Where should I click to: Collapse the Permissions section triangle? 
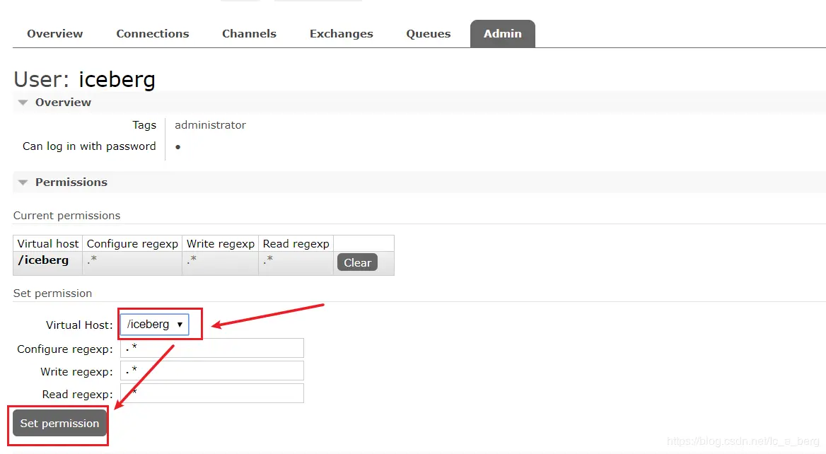pos(23,182)
